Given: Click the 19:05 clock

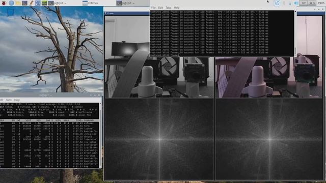Looking at the screenshot, I should coord(321,3).
